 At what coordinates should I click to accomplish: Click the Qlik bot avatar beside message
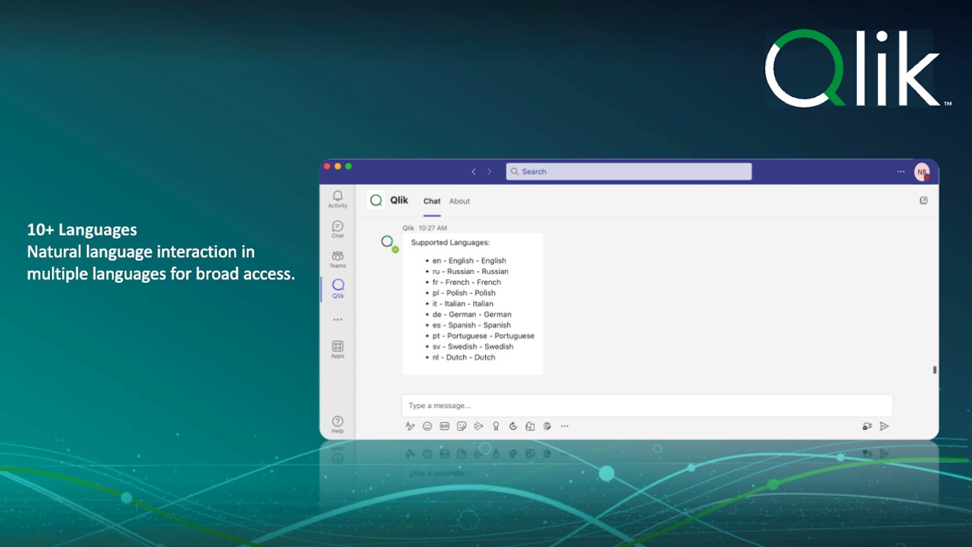pos(388,242)
